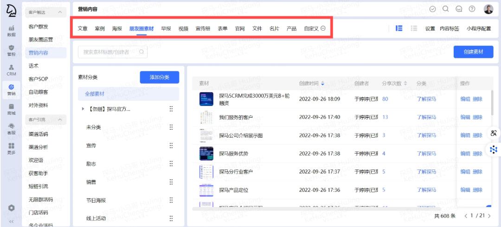Screen dimensions: 501x227
Task: Switch to the compact list view icon
Action: coord(414,28)
